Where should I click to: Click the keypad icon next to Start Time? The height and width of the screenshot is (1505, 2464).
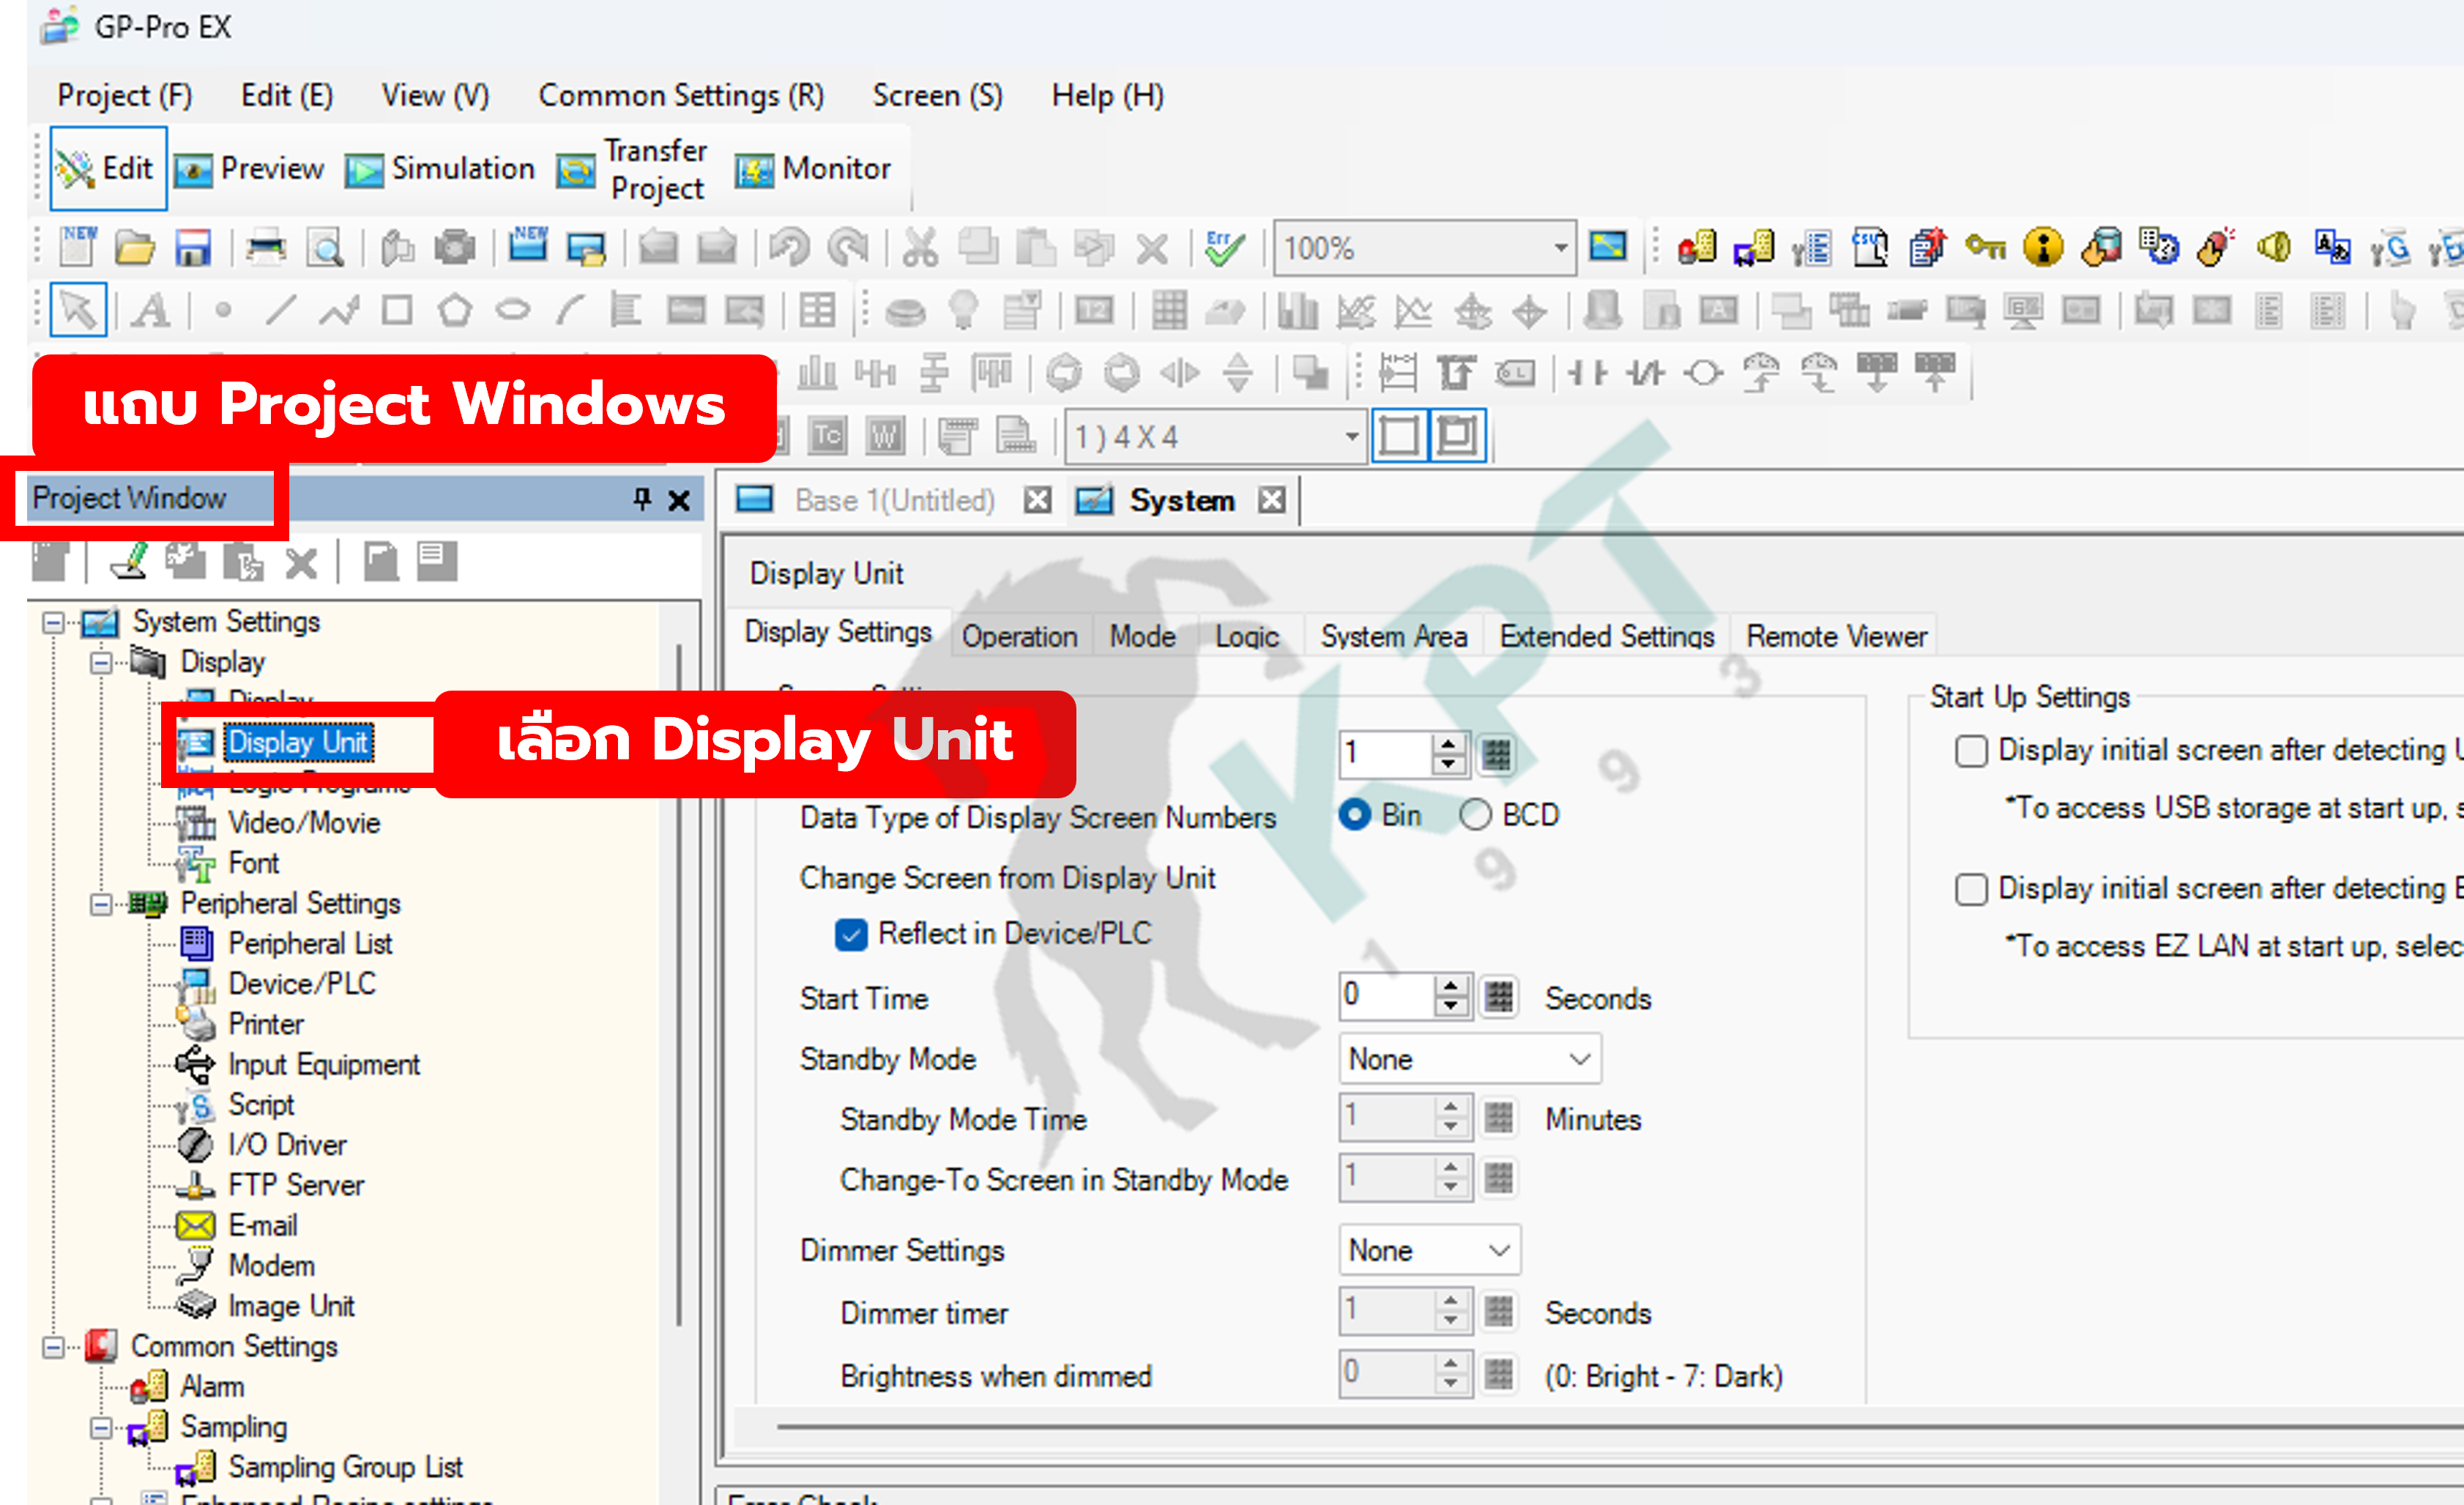point(1498,996)
